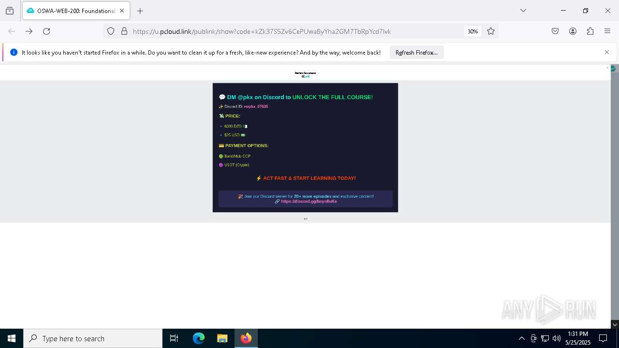Viewport: 619px width, 348px height.
Task: Click the '6000 DZD' price line
Action: (x=233, y=126)
